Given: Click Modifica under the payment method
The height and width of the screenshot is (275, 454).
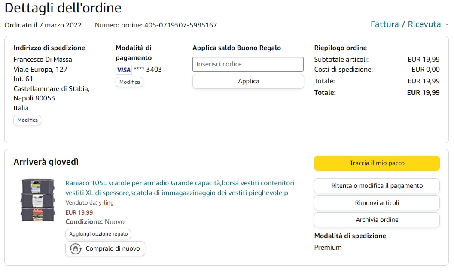Looking at the screenshot, I should click(129, 82).
